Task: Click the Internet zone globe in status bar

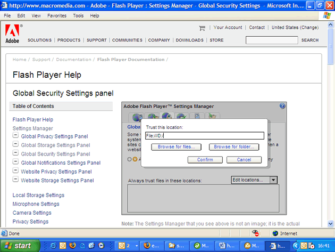Action: point(275,233)
